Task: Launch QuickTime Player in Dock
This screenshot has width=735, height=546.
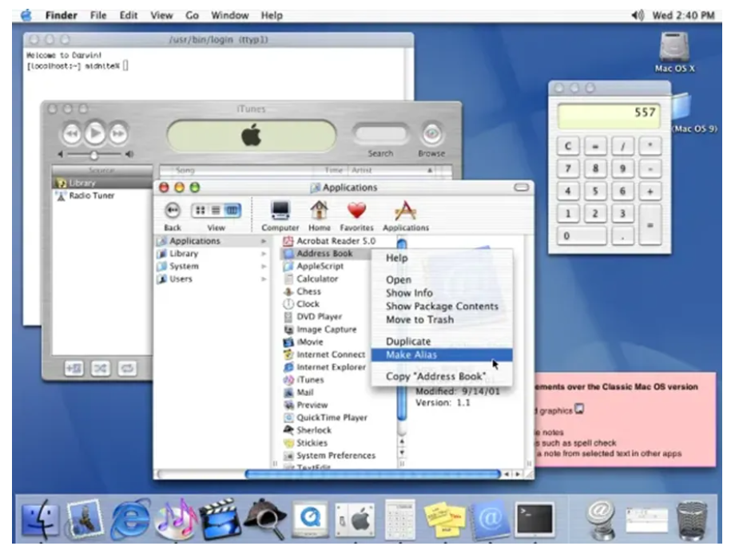Action: pyautogui.click(x=310, y=519)
